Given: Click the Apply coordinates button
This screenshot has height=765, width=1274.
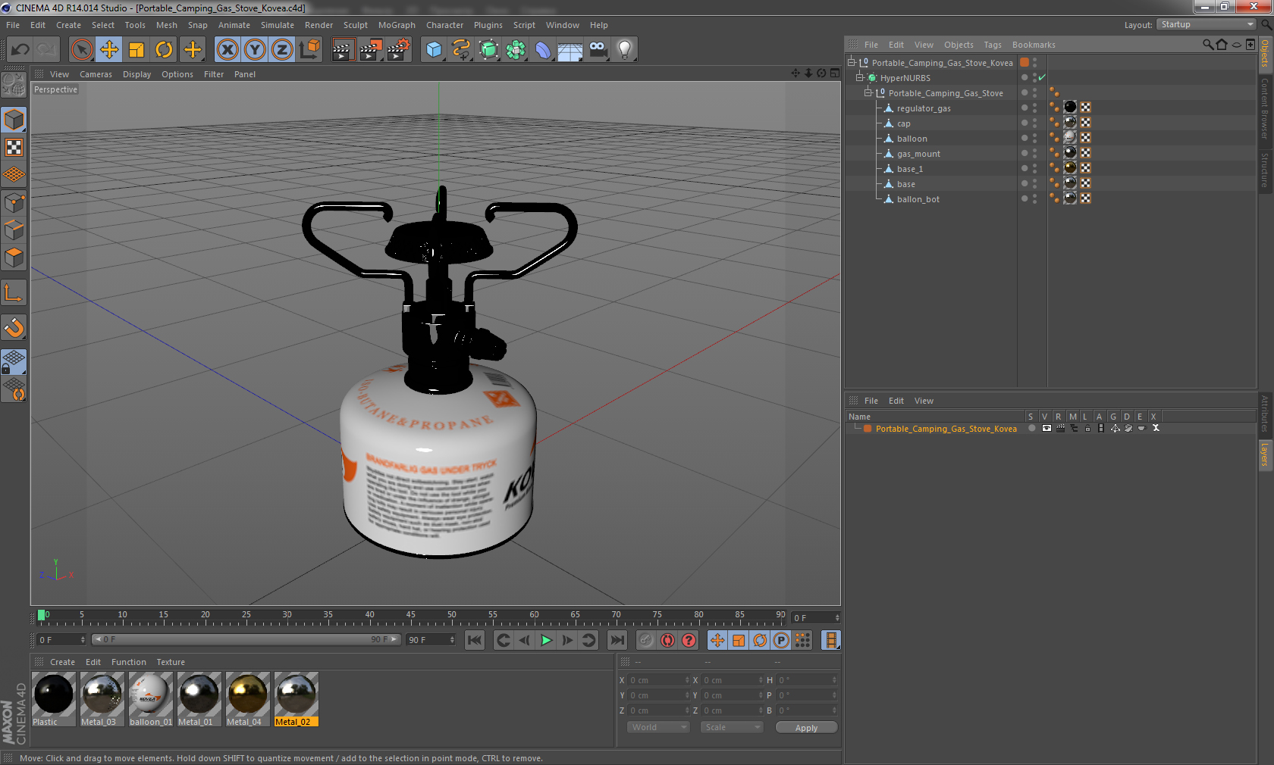Looking at the screenshot, I should click(806, 727).
